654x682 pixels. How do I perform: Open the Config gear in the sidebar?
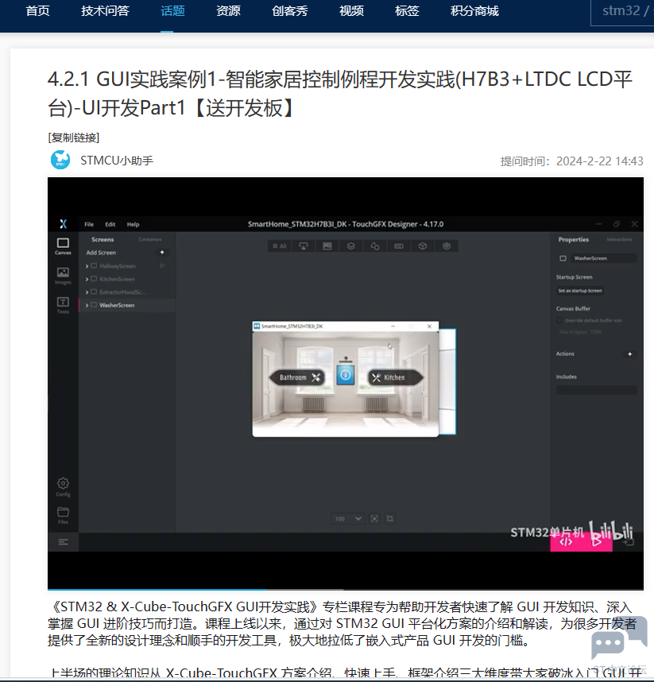click(63, 486)
